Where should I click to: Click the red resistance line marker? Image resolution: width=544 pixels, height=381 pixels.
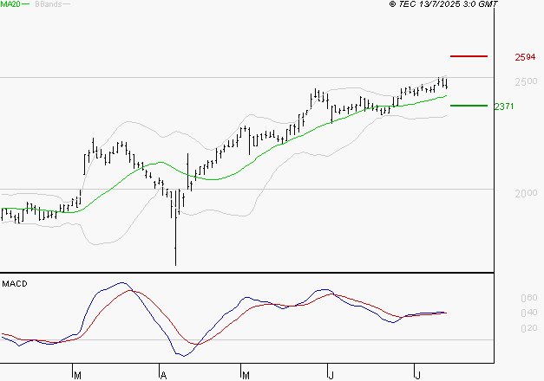pos(469,56)
